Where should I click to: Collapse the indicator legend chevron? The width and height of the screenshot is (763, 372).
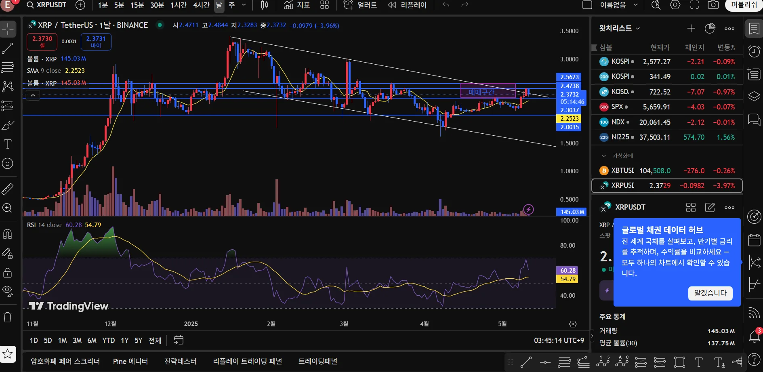tap(33, 95)
